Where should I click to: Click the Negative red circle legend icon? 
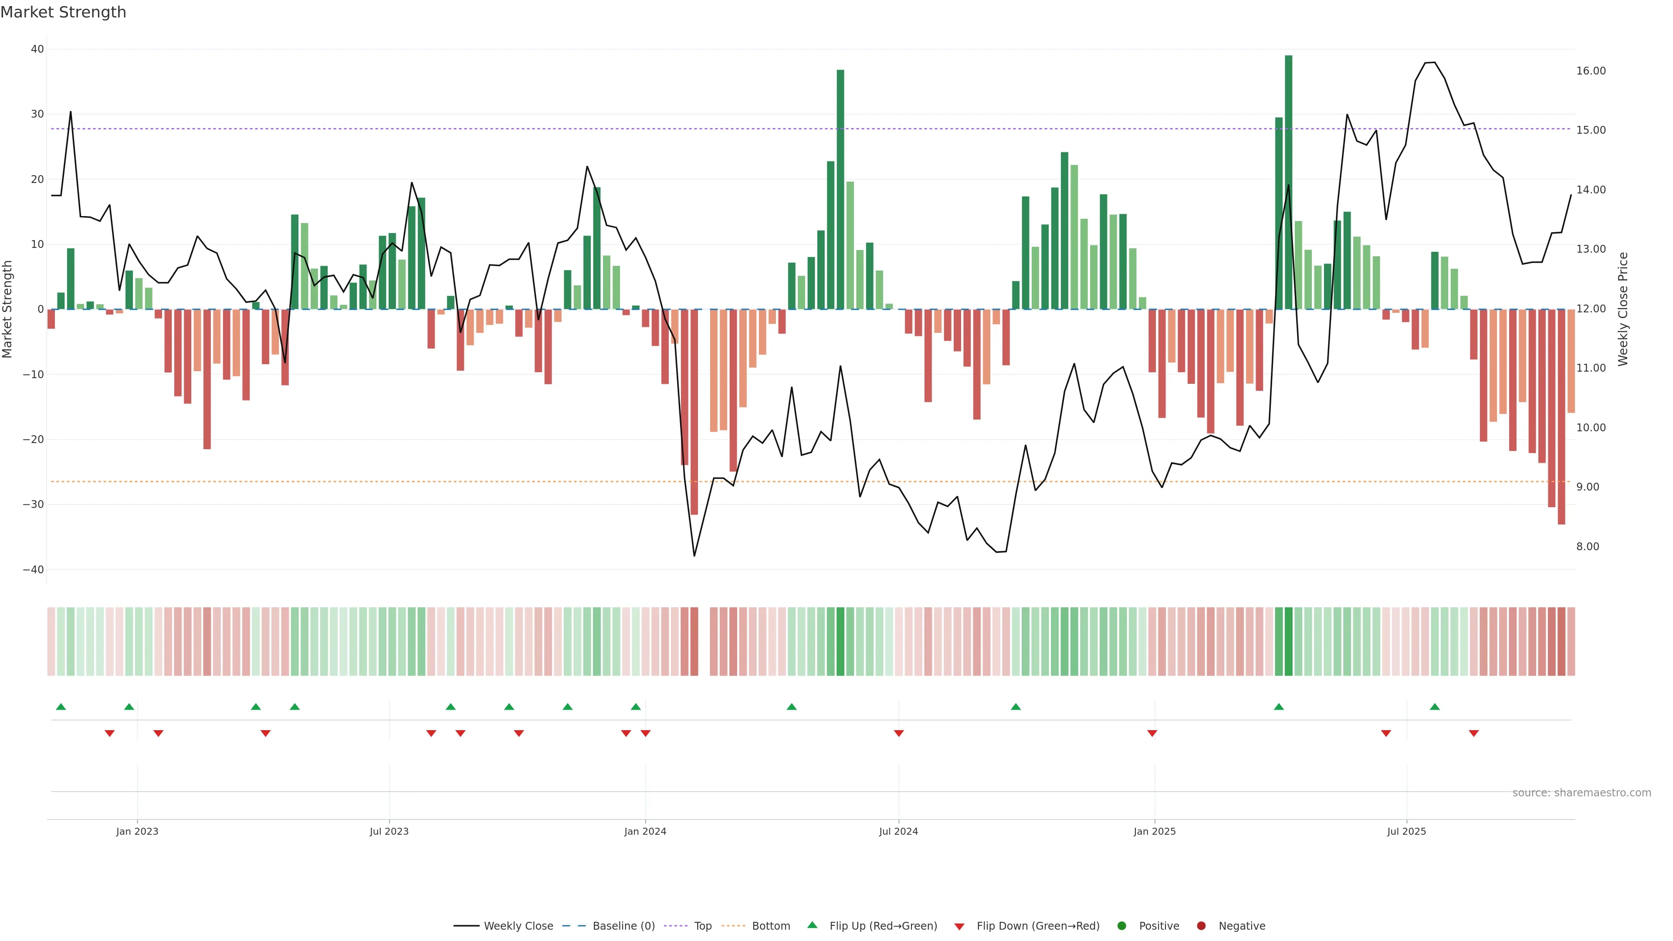[x=1201, y=926]
